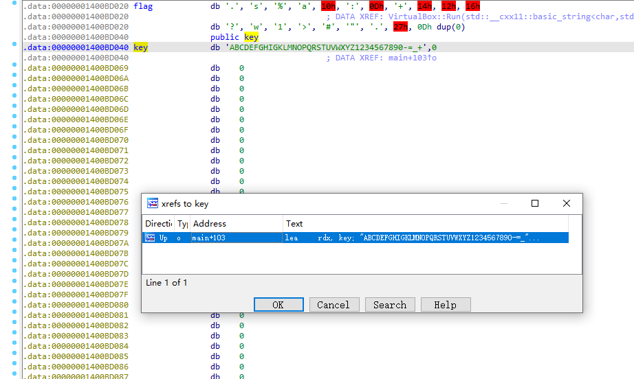Click 'db 0' on the 1400BD06E line
Image resolution: width=634 pixels, height=379 pixels.
click(227, 119)
